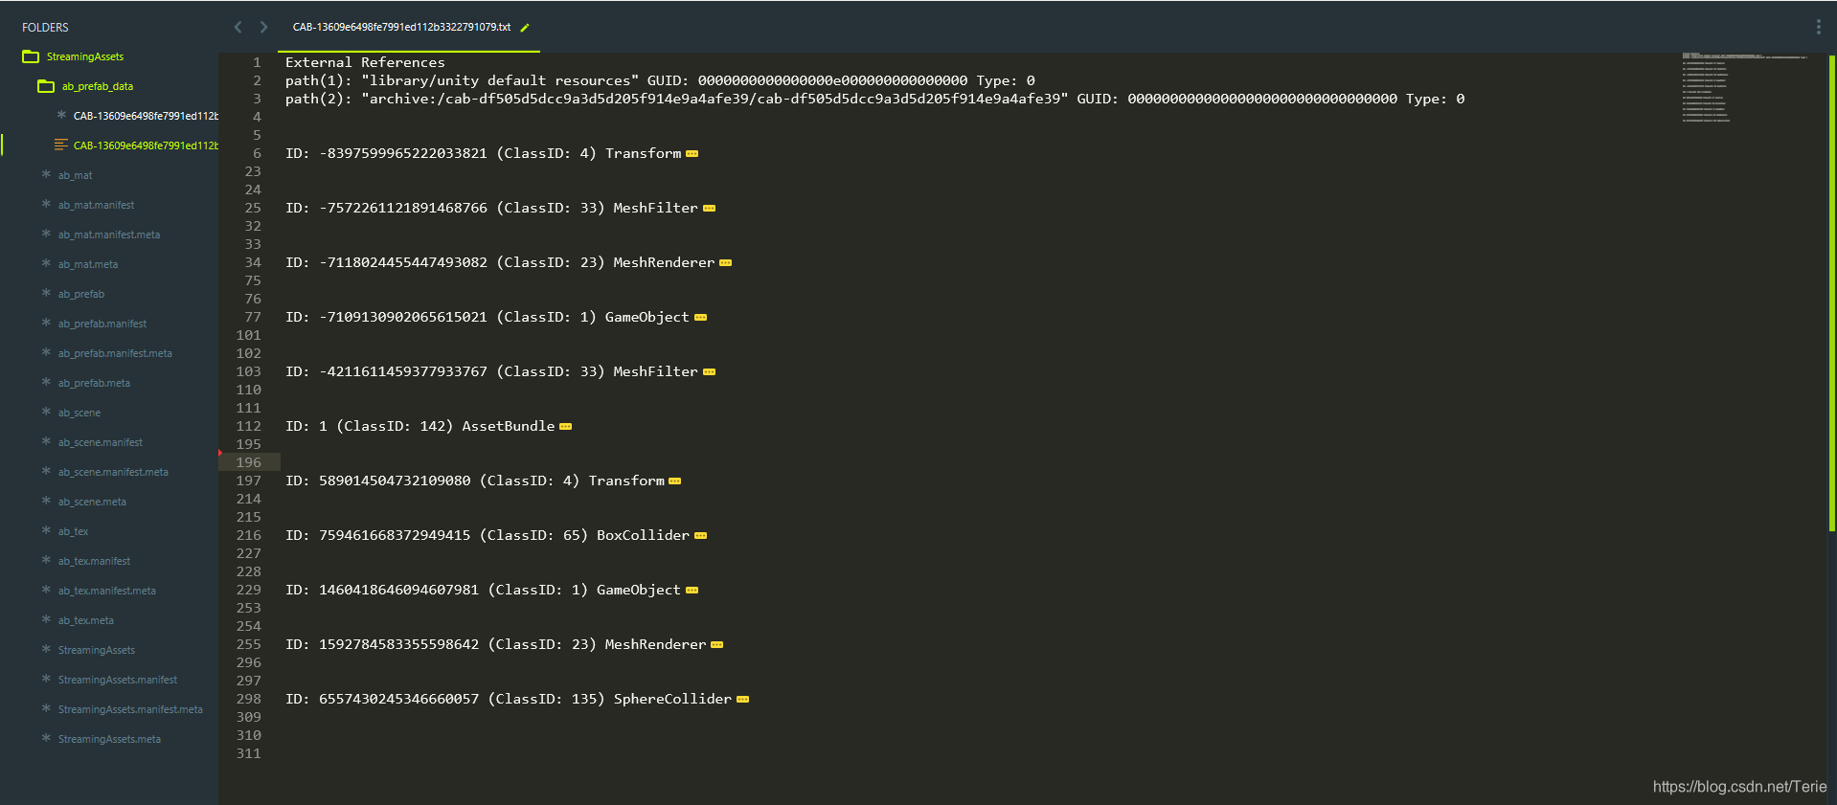Open StreamingAssets.manifest file
The width and height of the screenshot is (1837, 805).
coord(118,680)
